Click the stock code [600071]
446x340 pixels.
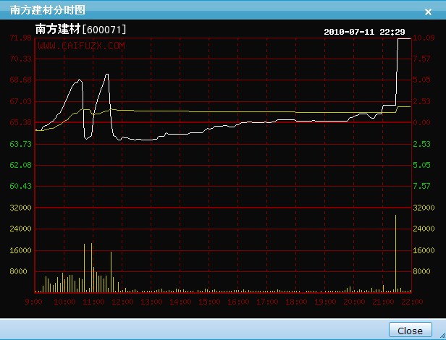pos(105,30)
